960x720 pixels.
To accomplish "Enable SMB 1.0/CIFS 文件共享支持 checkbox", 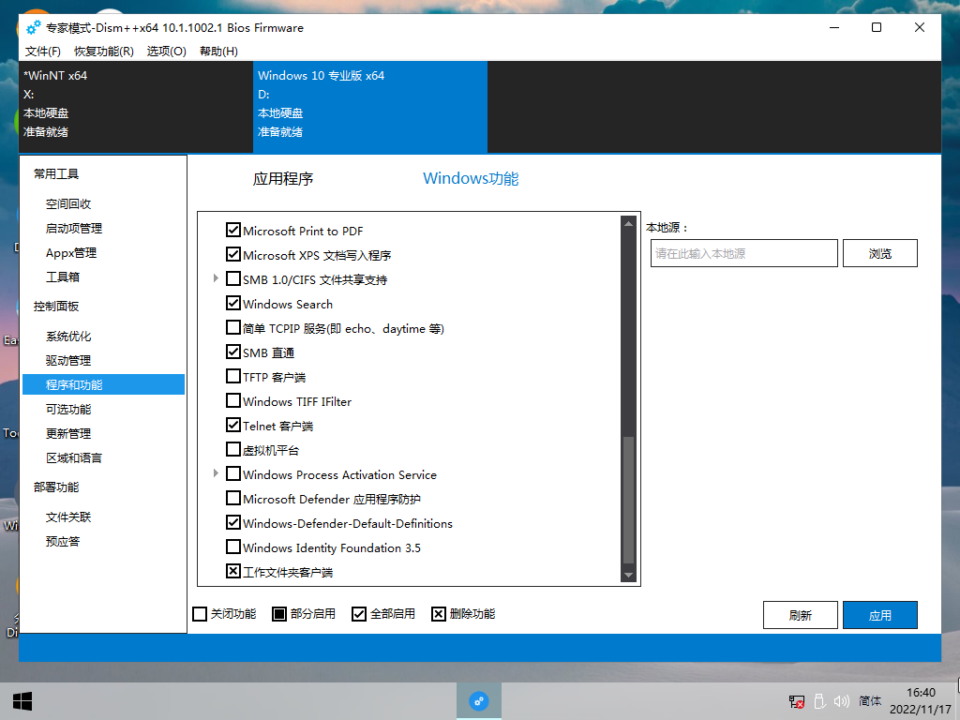I will [232, 279].
